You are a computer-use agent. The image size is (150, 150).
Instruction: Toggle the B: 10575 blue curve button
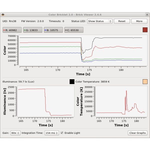coord(53,30)
